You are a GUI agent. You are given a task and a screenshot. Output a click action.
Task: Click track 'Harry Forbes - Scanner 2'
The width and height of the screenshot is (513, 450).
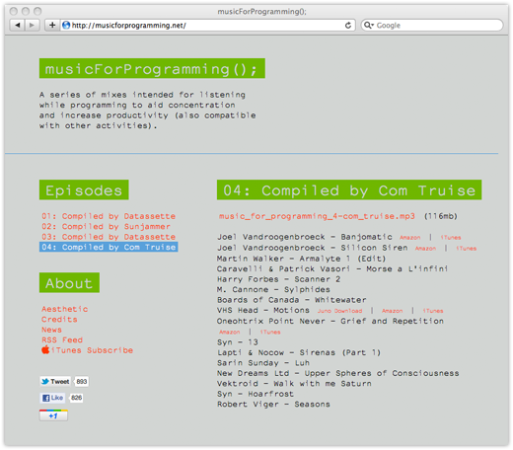(x=279, y=279)
